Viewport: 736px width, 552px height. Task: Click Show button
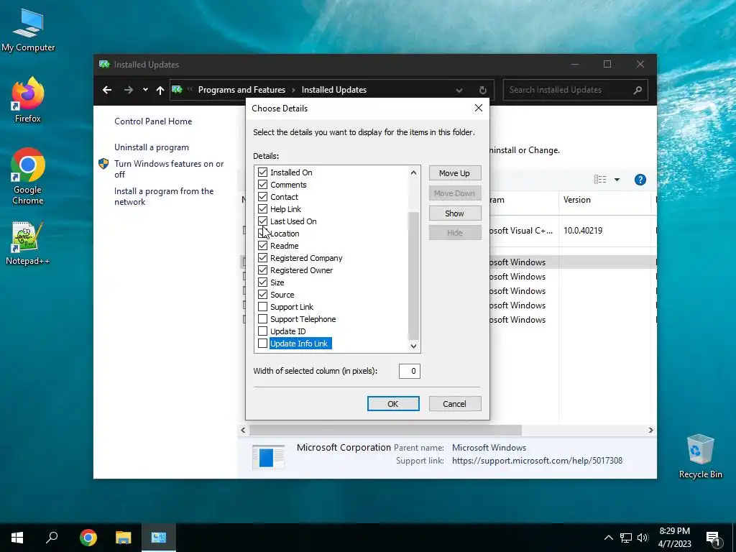tap(454, 213)
